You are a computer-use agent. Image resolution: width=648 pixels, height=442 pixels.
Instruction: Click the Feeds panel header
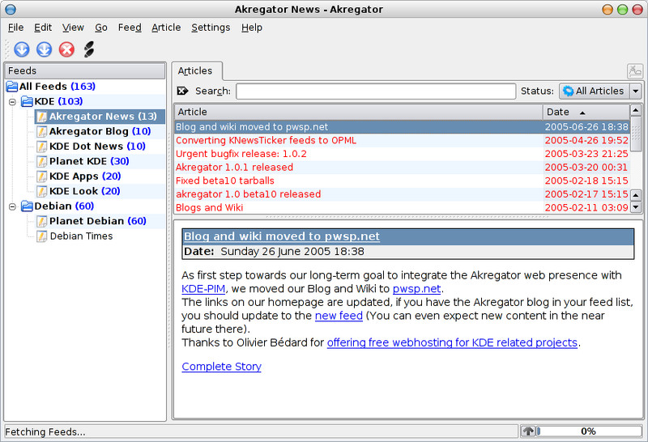tap(85, 70)
